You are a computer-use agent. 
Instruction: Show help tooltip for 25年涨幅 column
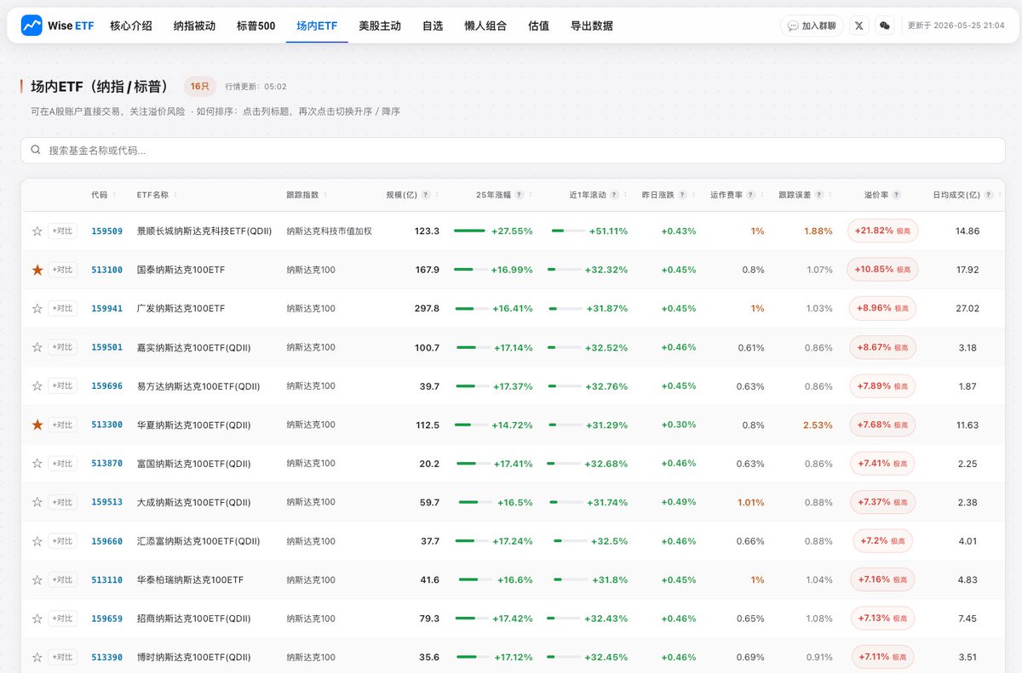[519, 195]
